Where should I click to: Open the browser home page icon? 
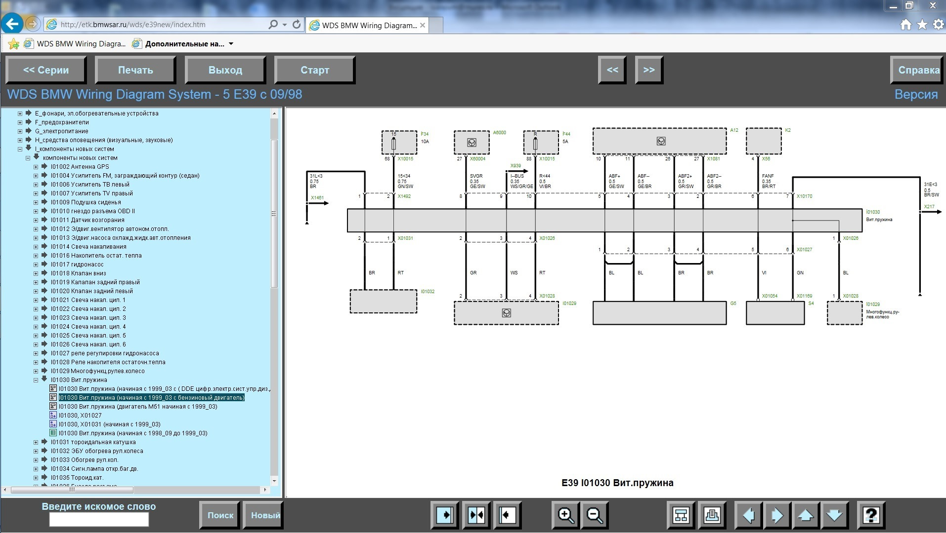905,25
